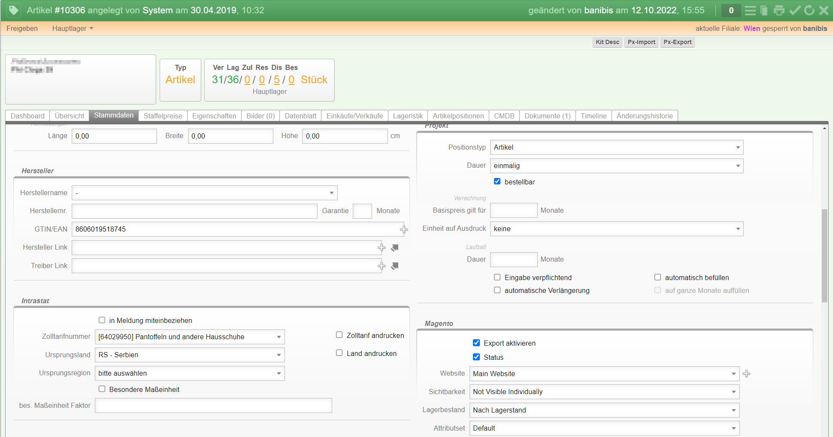Open Sichtbarkeit dropdown
Viewport: 833px width, 437px height.
(604, 392)
